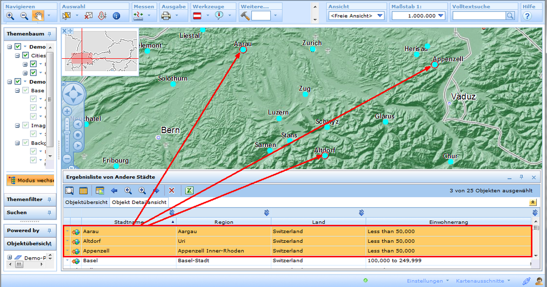Switch to the Objektübersicht tab

click(86, 202)
